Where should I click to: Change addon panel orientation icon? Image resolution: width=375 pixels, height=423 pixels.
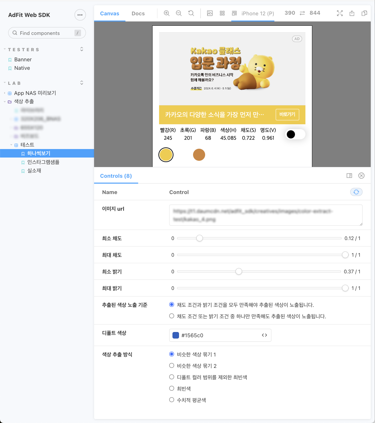349,175
